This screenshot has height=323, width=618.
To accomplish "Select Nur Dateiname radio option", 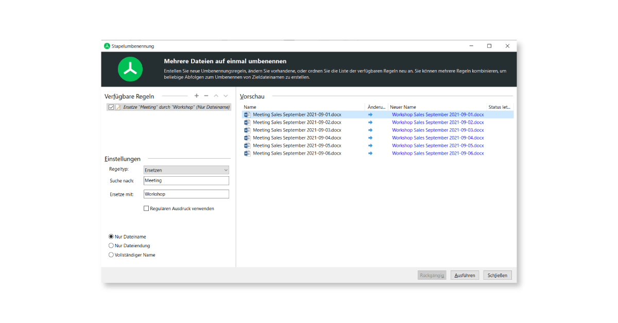I will (x=111, y=236).
